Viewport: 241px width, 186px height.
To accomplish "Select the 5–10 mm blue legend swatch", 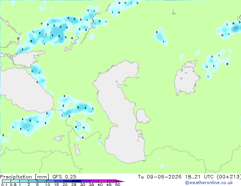I will pyautogui.click(x=41, y=181).
